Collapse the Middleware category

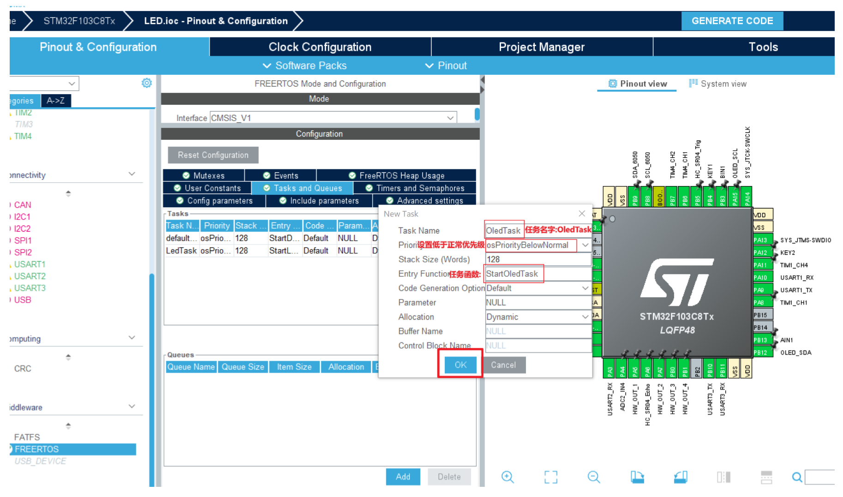pyautogui.click(x=132, y=407)
